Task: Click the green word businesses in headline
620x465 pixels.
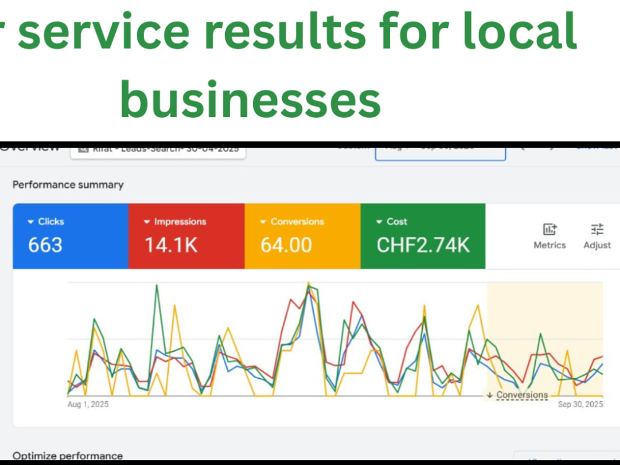Action: 250,99
